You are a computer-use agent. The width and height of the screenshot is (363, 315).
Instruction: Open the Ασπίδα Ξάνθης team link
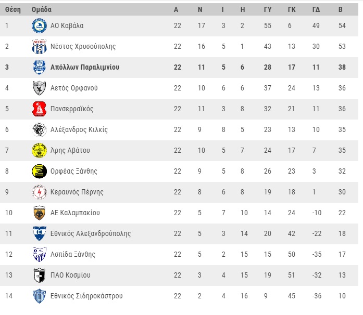coord(72,254)
